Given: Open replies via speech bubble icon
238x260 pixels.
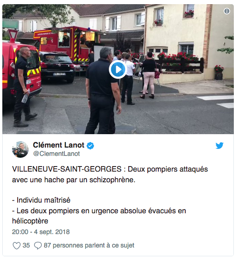Looking at the screenshot, I should (38, 245).
